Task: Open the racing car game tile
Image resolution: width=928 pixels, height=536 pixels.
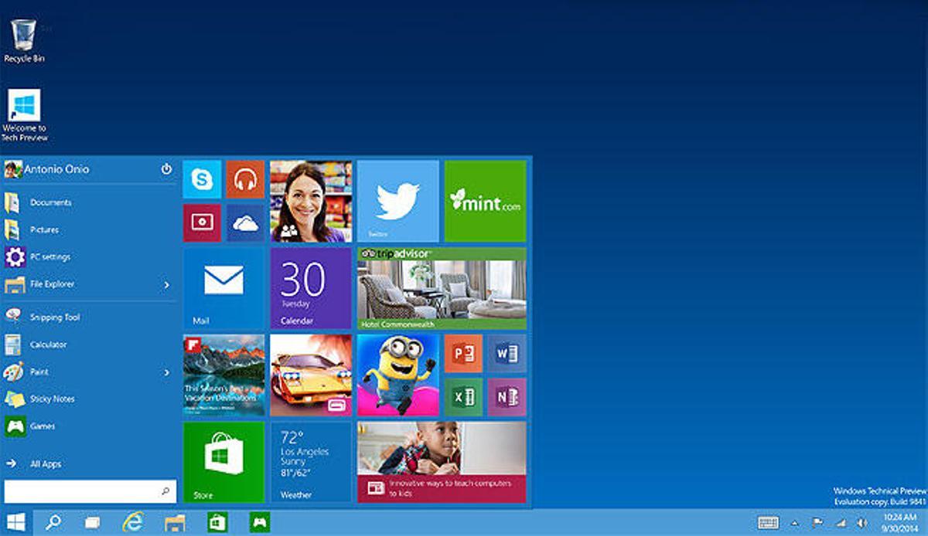Action: click(x=311, y=375)
